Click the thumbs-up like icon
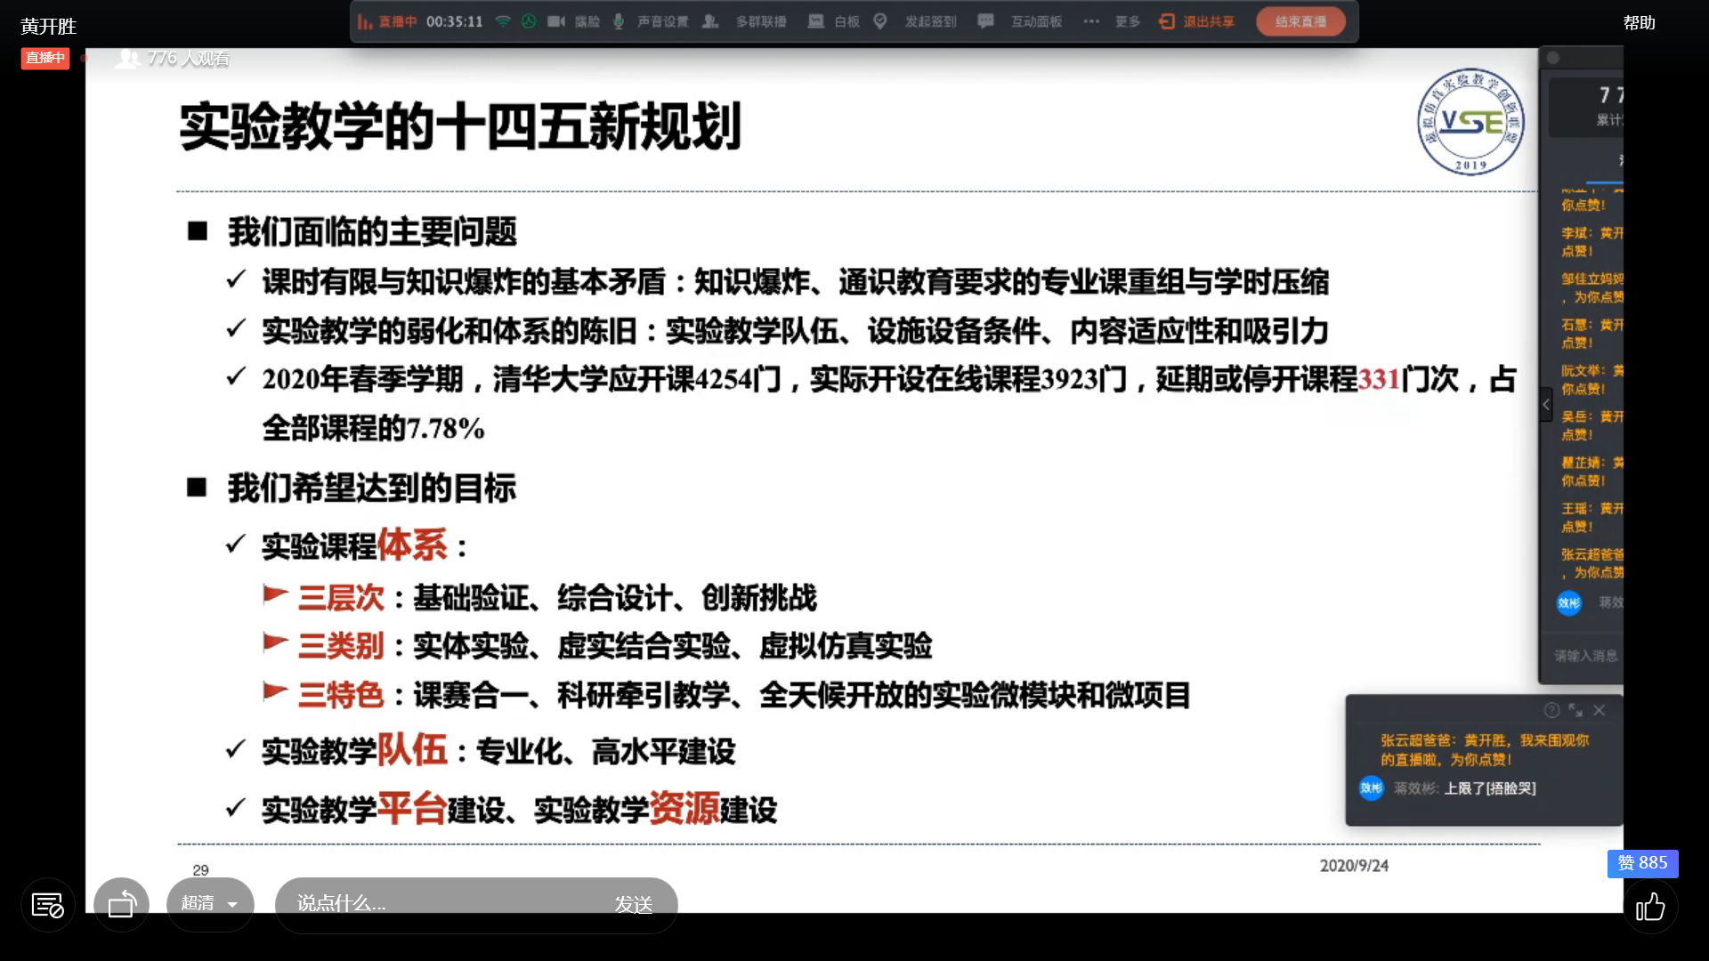The height and width of the screenshot is (961, 1709). click(x=1649, y=907)
